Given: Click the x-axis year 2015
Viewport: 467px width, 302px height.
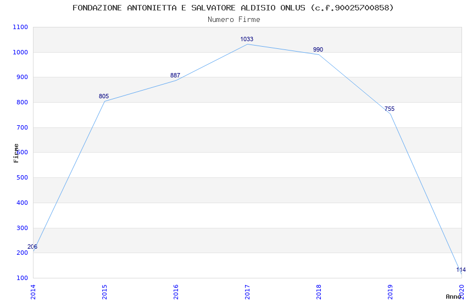Looking at the screenshot, I should pos(104,292).
